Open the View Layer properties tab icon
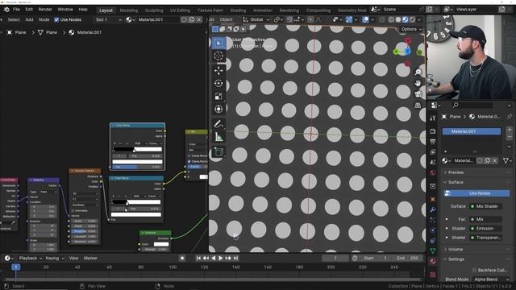 [433, 152]
